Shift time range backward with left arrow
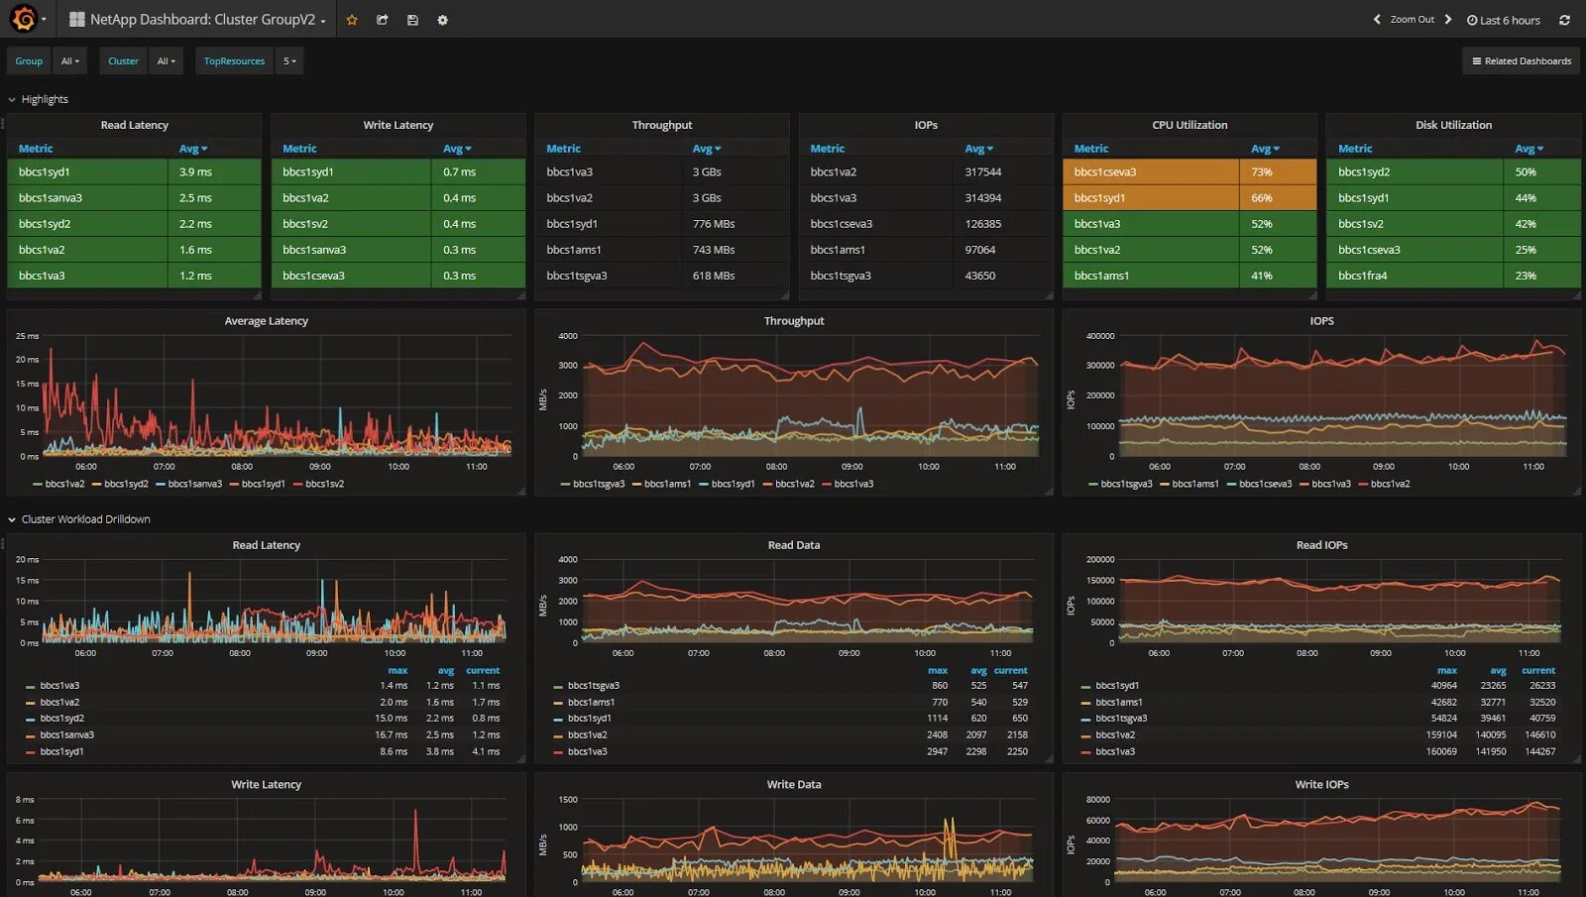 [x=1377, y=20]
